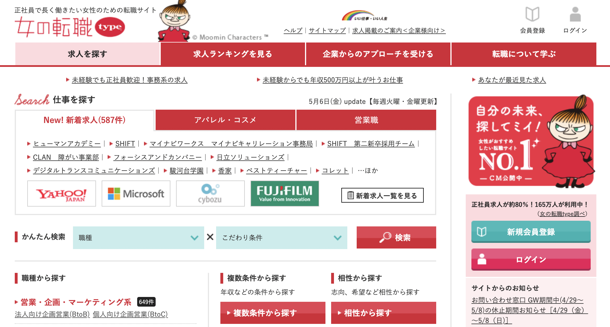This screenshot has height=327, width=610.
Task: Open CLAN 障がい事業部 link
Action: (66, 157)
